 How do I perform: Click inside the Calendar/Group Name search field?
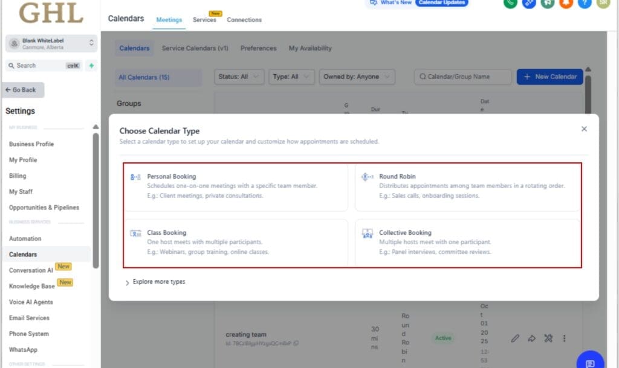click(x=462, y=77)
